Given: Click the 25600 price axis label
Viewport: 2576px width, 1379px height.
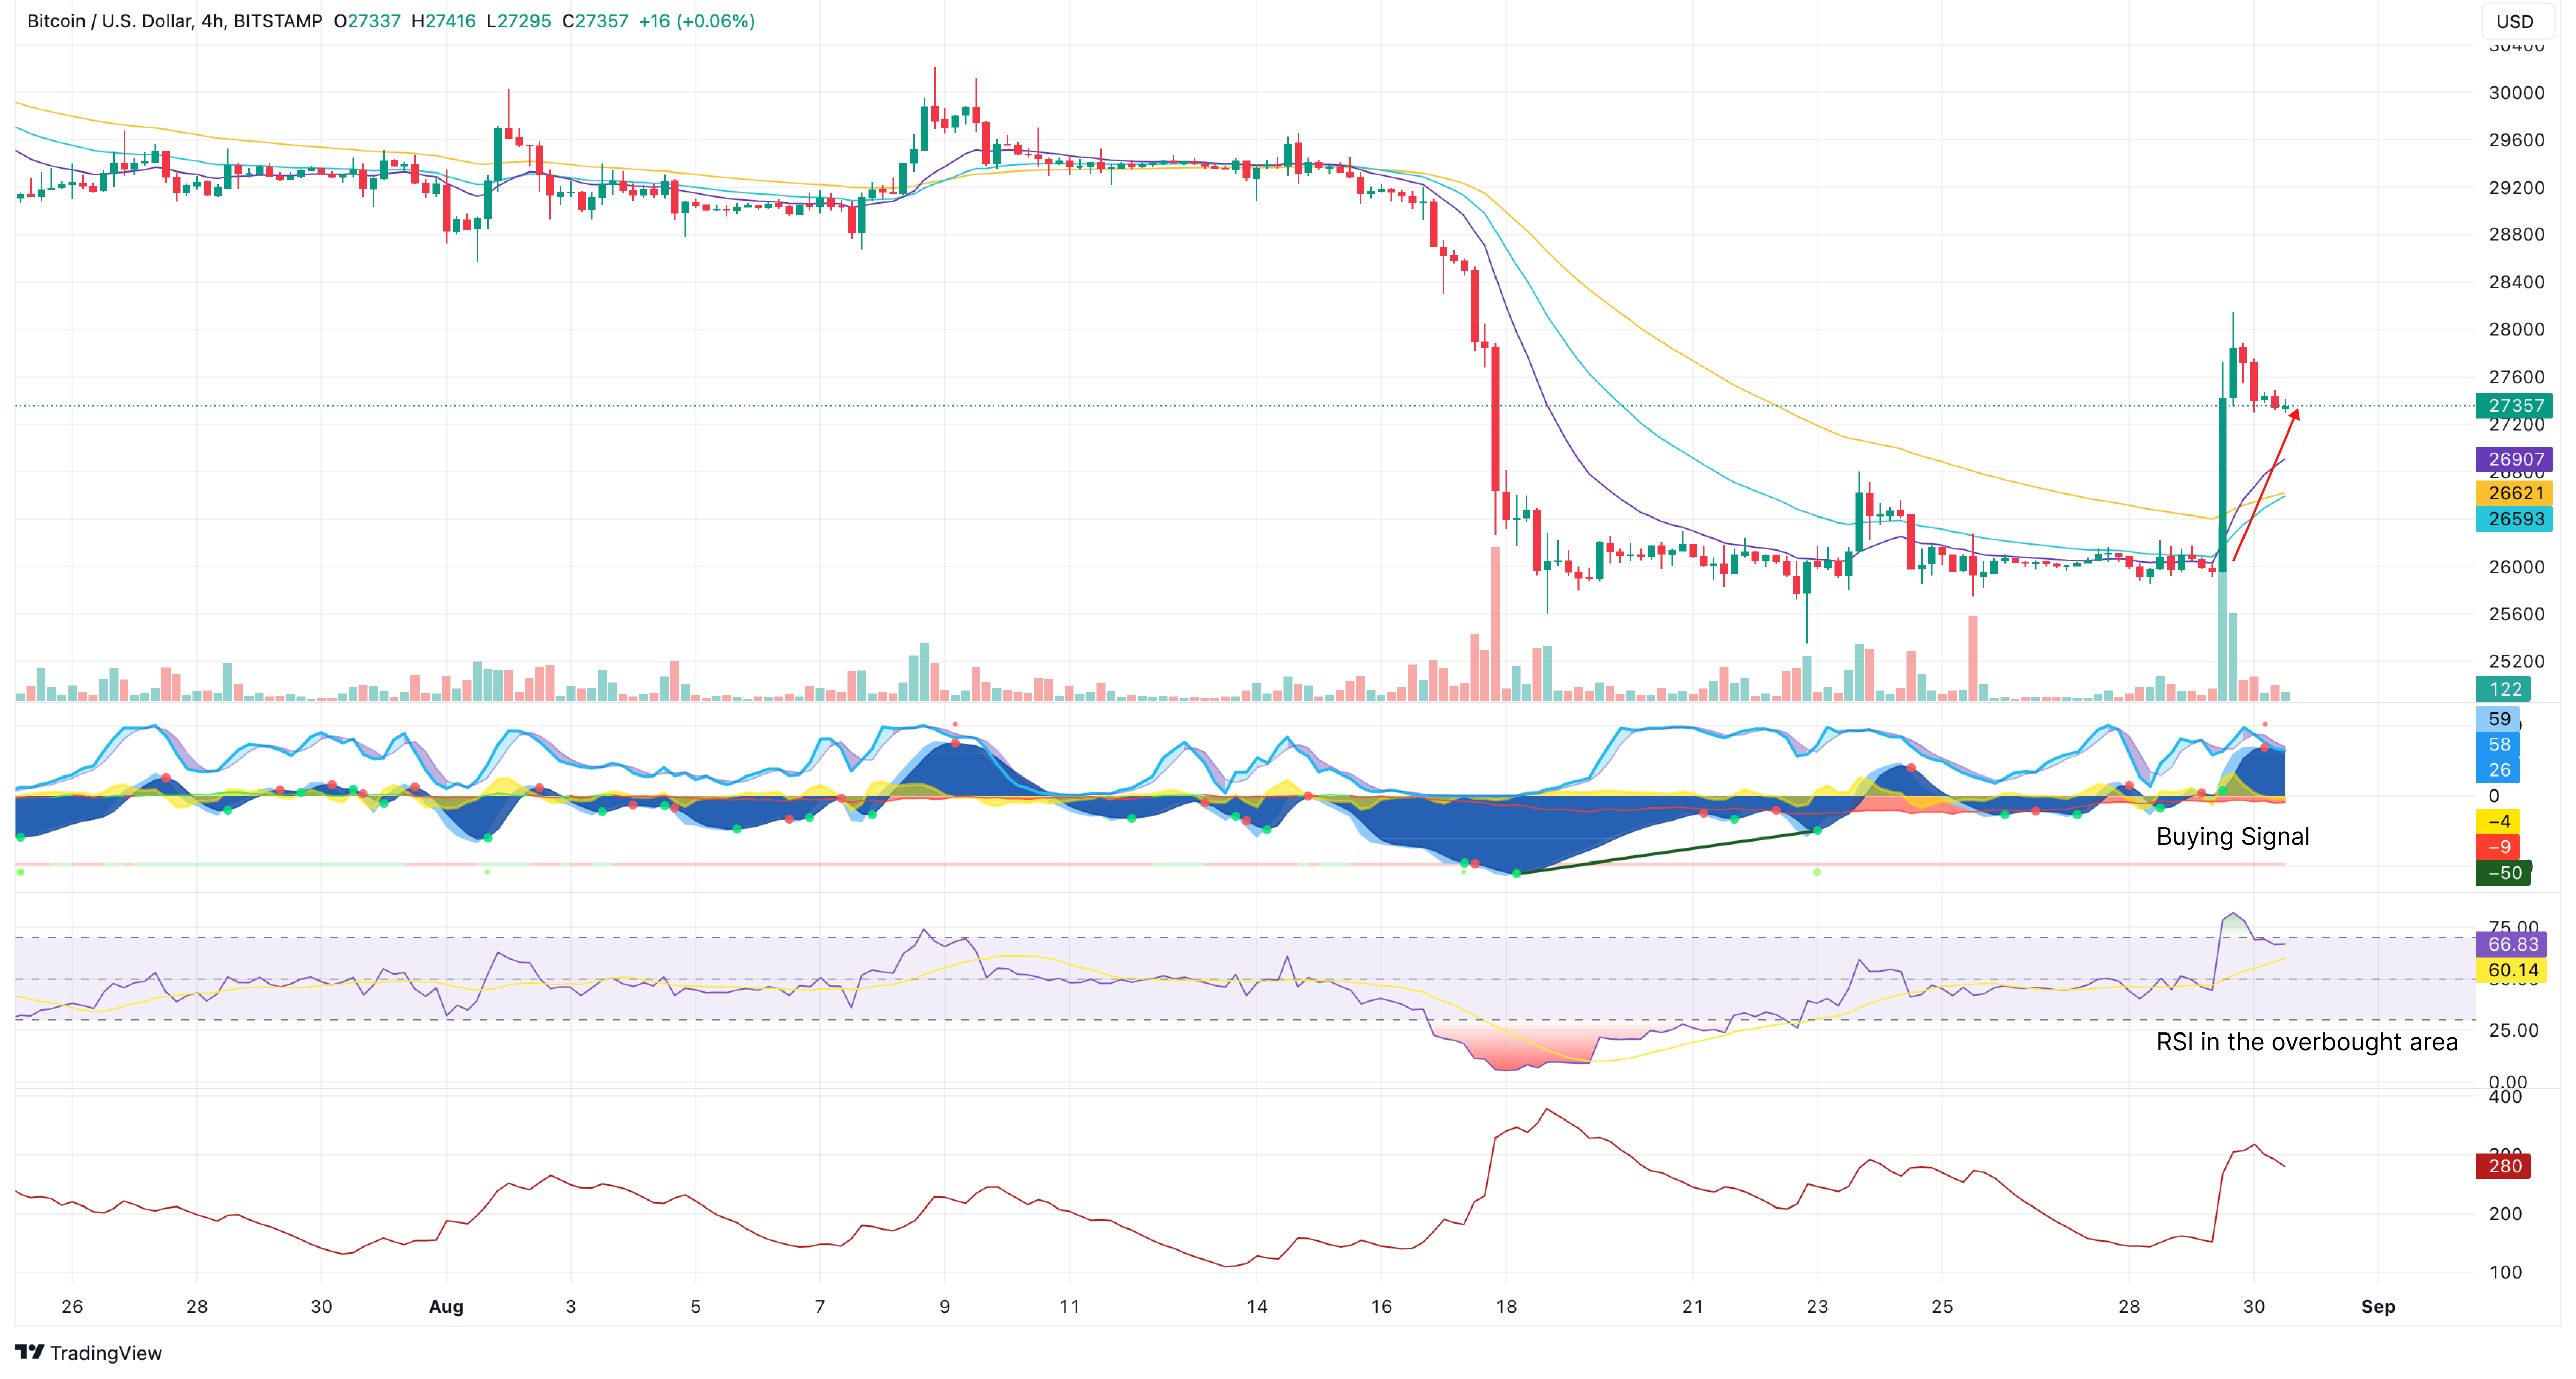Looking at the screenshot, I should point(2516,614).
